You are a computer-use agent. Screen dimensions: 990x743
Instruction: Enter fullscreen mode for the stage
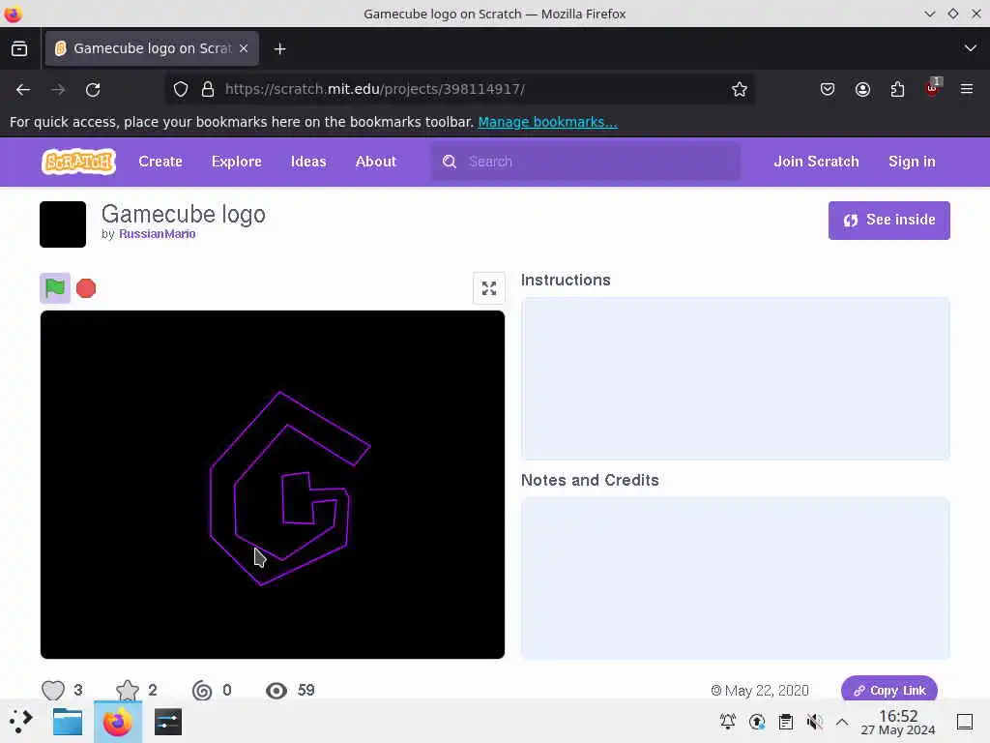[x=489, y=288]
